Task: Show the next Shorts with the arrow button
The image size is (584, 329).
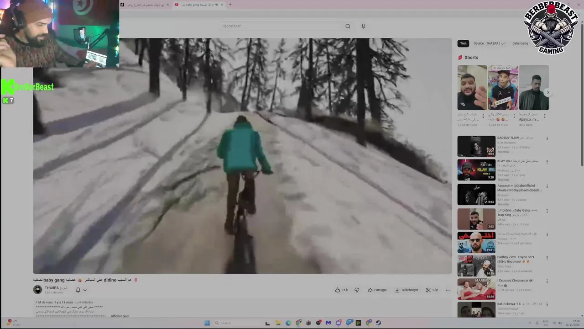Action: tap(548, 92)
